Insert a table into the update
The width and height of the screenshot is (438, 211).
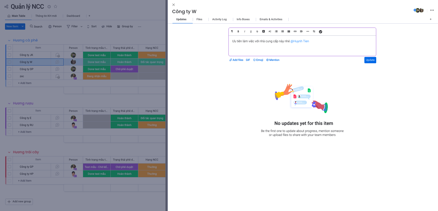(x=289, y=31)
